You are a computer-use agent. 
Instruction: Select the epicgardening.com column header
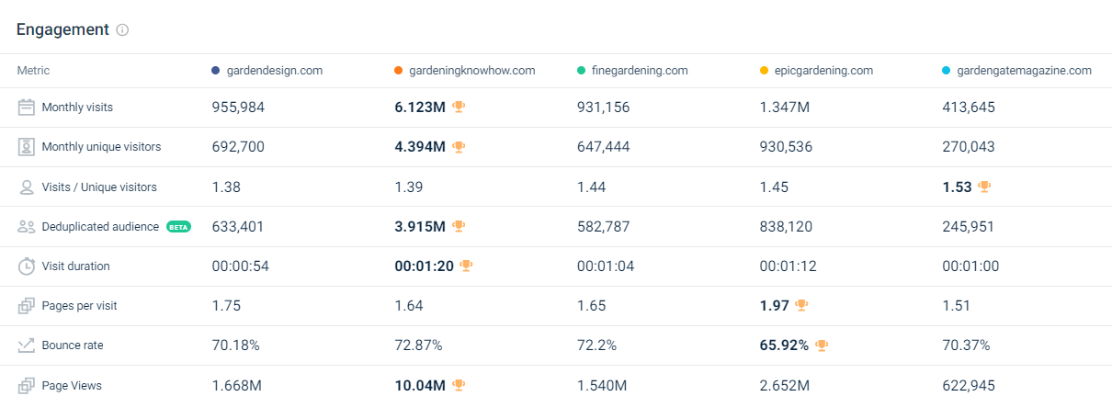click(823, 71)
